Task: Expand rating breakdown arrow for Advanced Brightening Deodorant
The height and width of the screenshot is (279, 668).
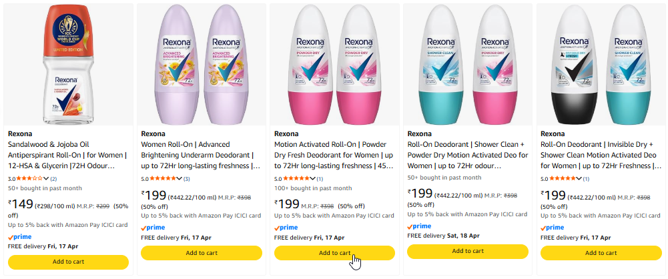Action: pyautogui.click(x=180, y=178)
